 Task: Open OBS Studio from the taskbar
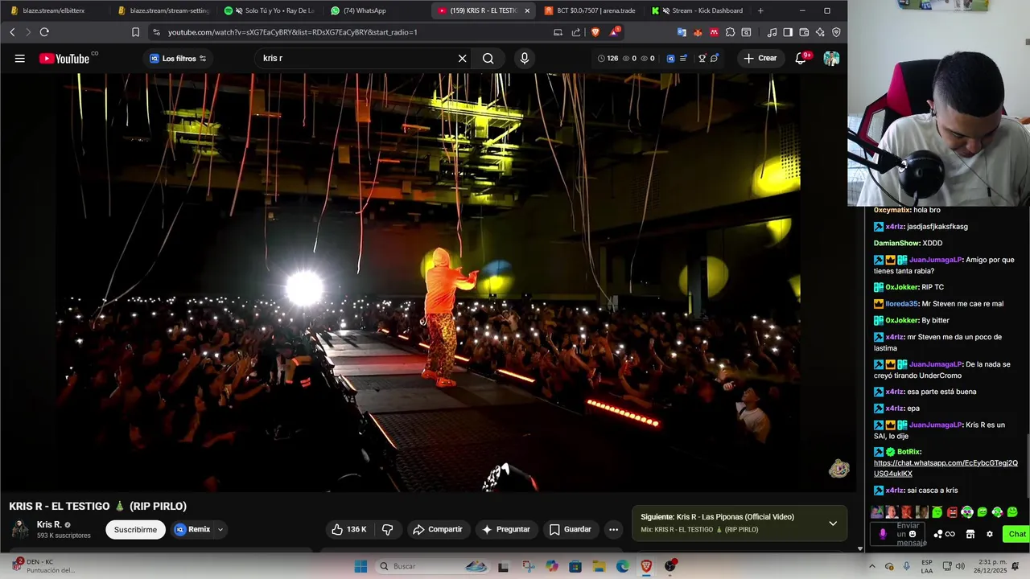pyautogui.click(x=670, y=566)
